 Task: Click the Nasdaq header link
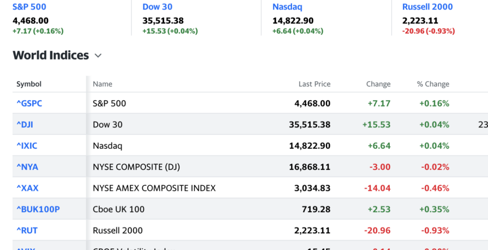[287, 7]
